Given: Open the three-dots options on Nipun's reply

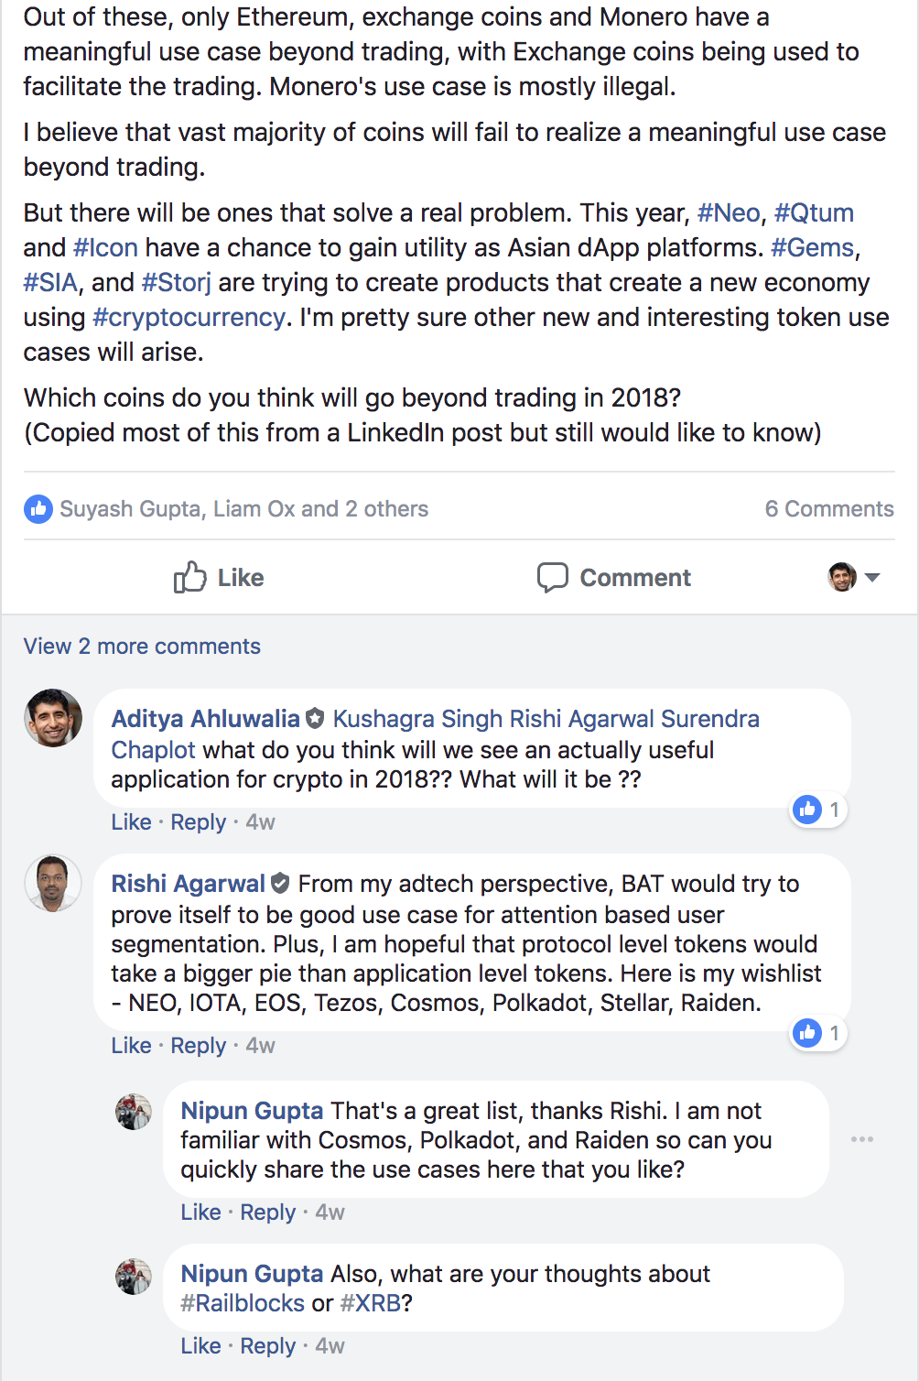Looking at the screenshot, I should click(x=861, y=1139).
